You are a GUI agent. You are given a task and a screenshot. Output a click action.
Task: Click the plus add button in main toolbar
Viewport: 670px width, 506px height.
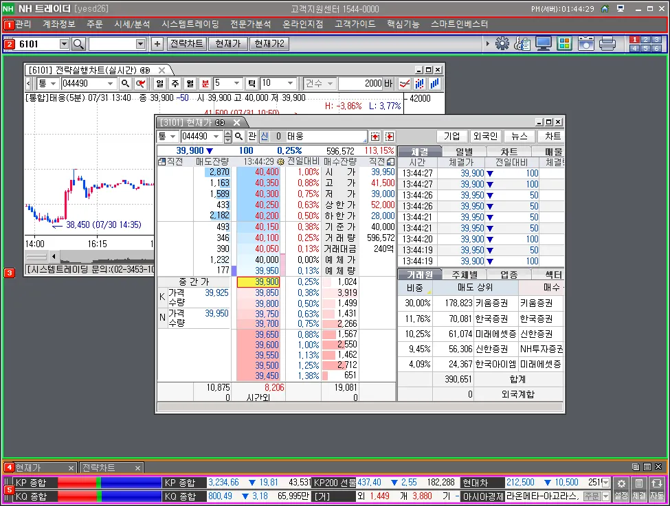pyautogui.click(x=157, y=44)
